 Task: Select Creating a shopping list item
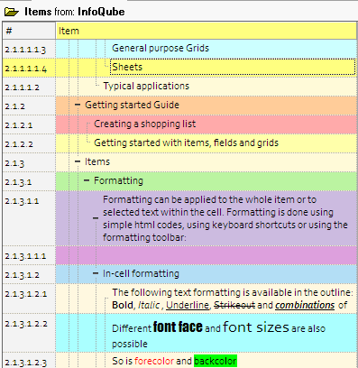click(x=144, y=124)
